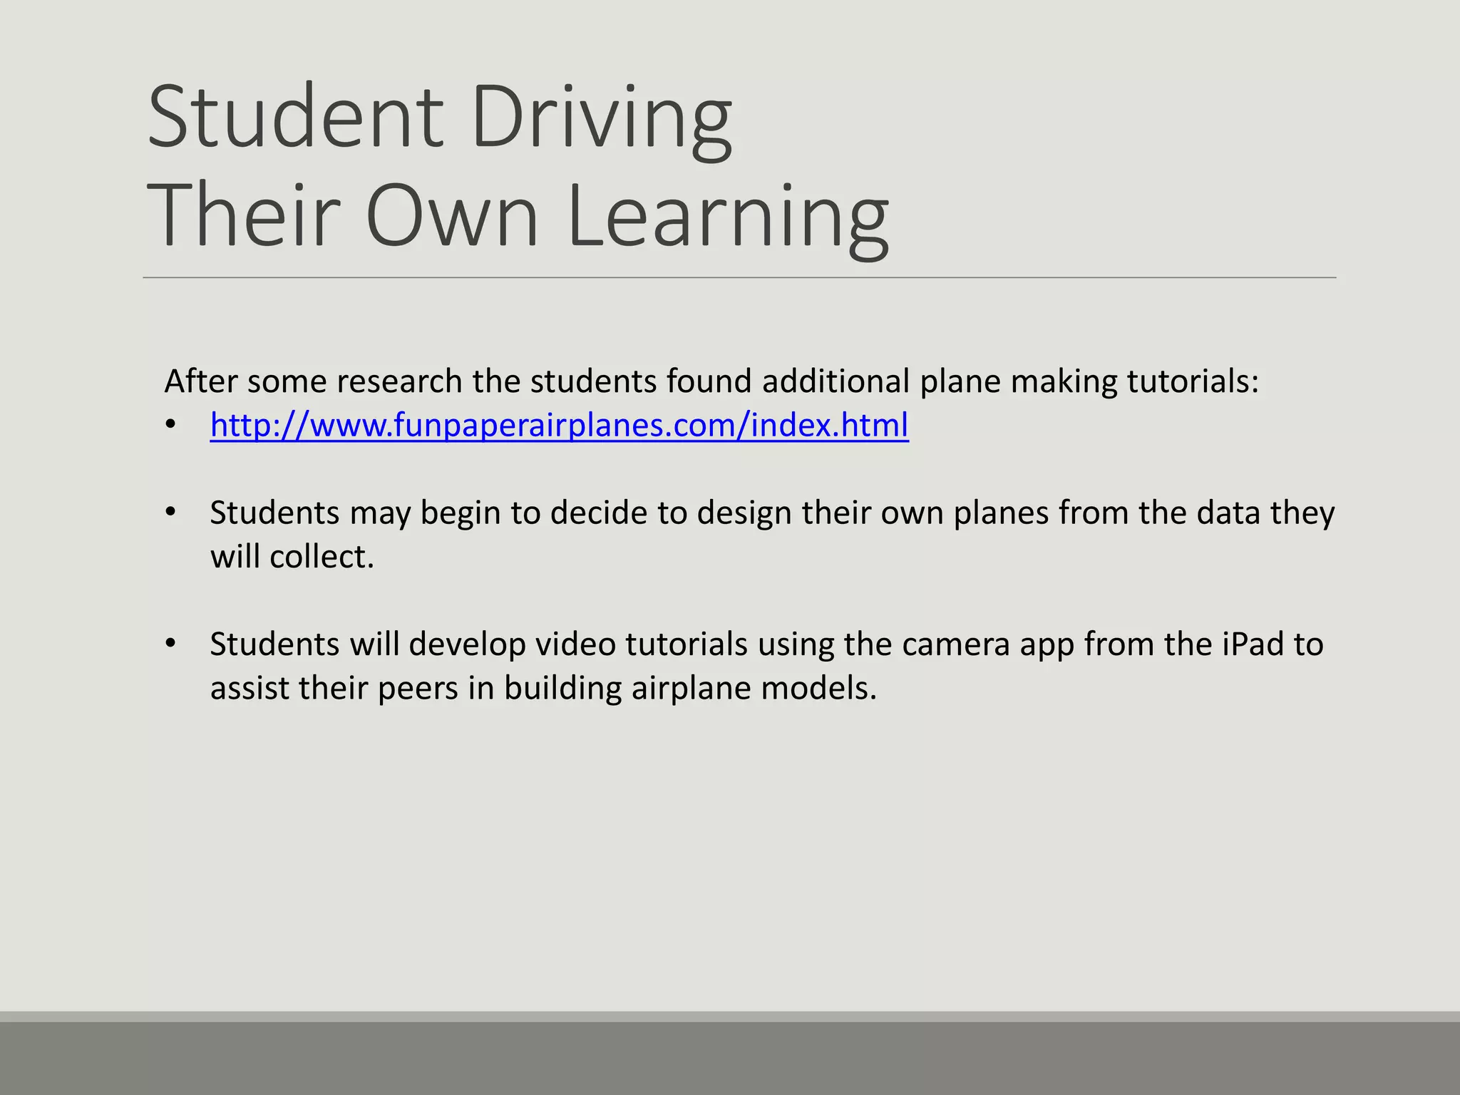Click 'index.html' portion of the link
Screen dimensions: 1460x1095
(829, 426)
